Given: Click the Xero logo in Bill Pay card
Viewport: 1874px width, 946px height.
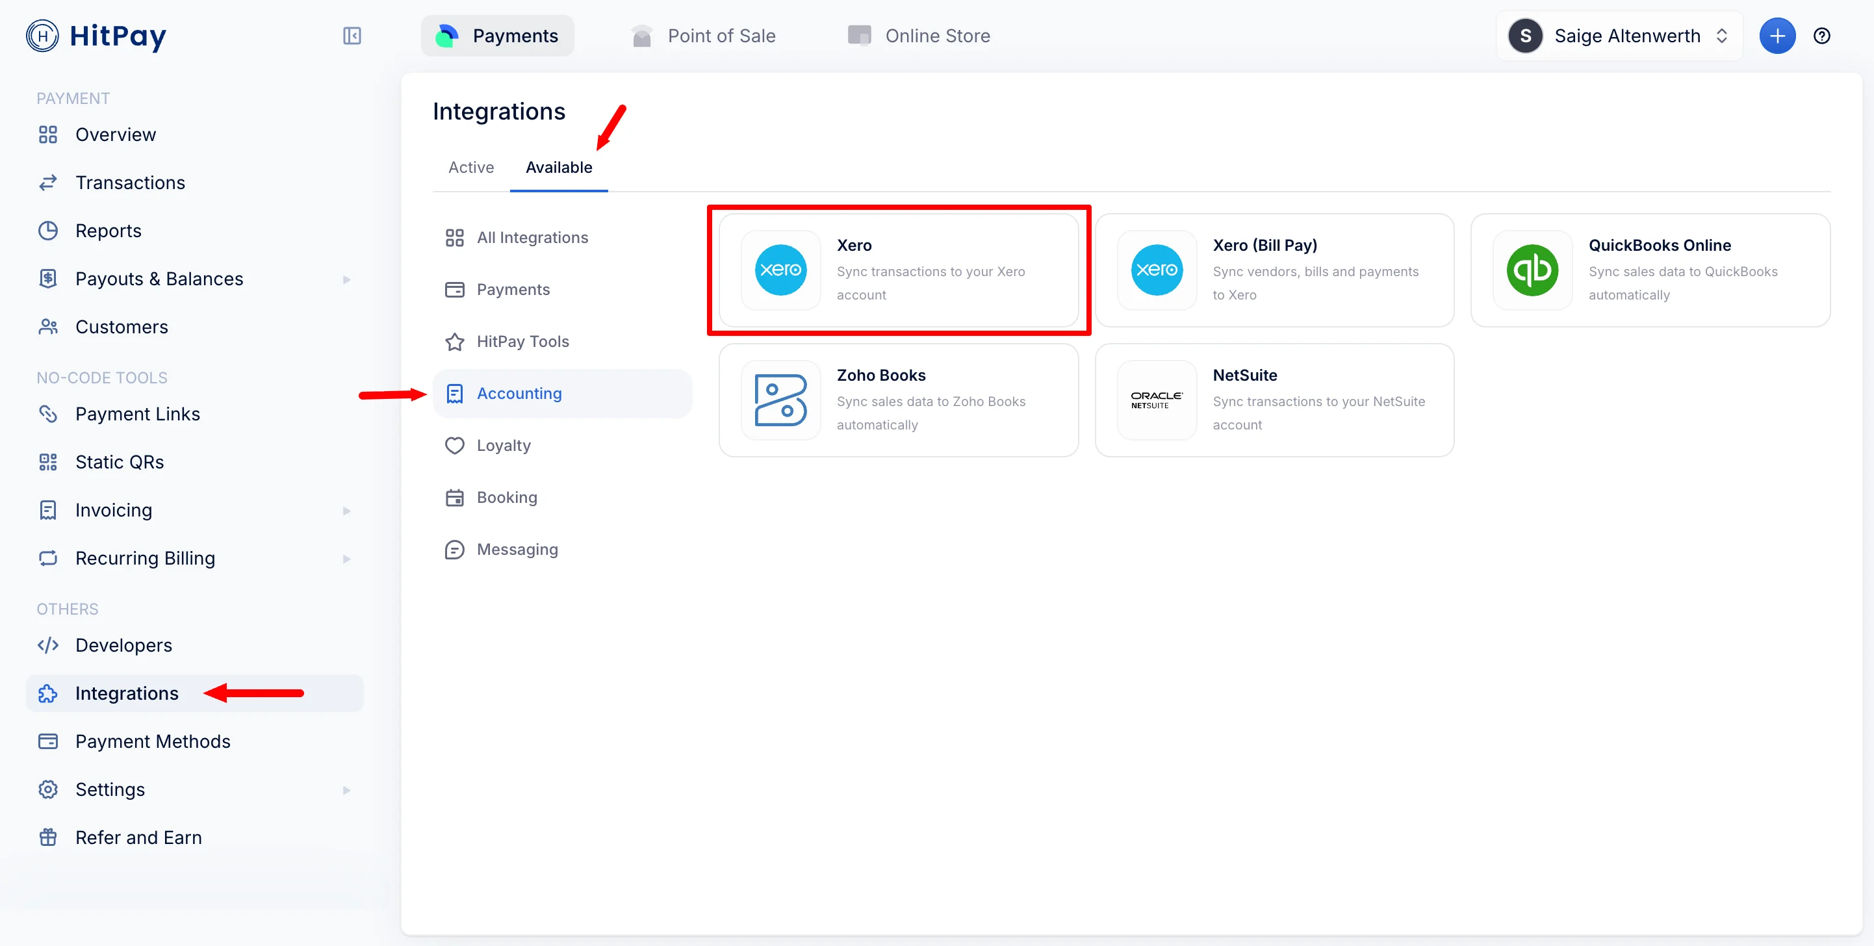Looking at the screenshot, I should (1156, 270).
